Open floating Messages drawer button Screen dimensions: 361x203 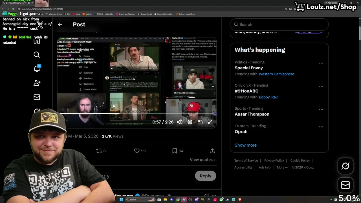click(345, 185)
